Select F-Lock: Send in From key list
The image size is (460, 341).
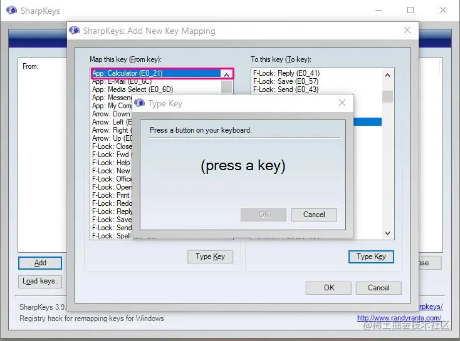click(112, 228)
